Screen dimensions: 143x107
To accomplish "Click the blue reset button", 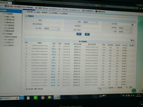I will 87,34.
